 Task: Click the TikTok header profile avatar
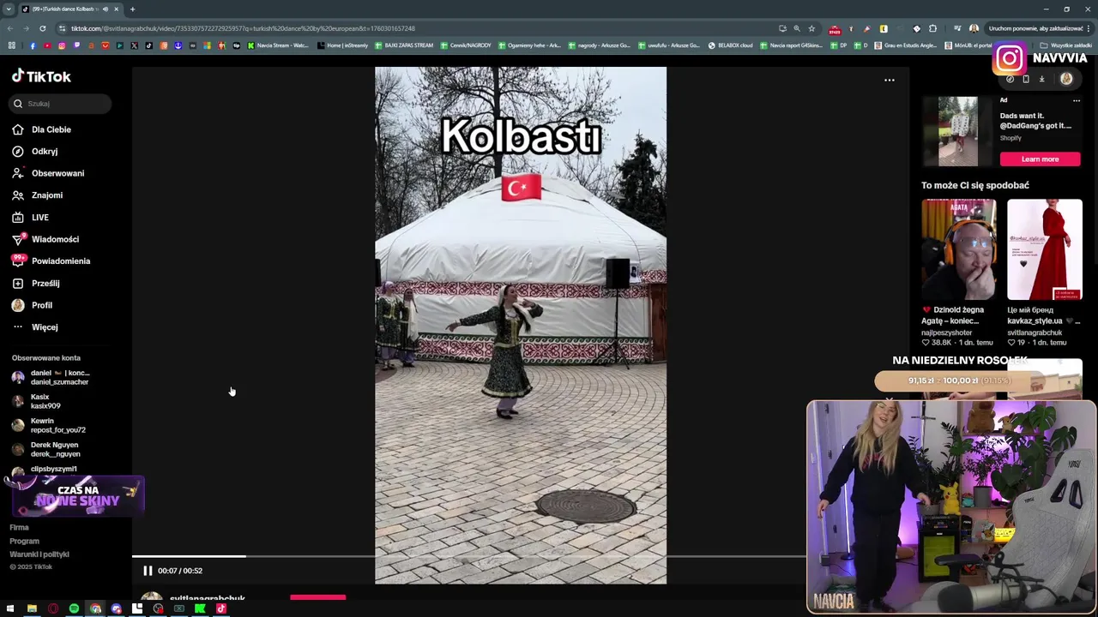pyautogui.click(x=1066, y=79)
